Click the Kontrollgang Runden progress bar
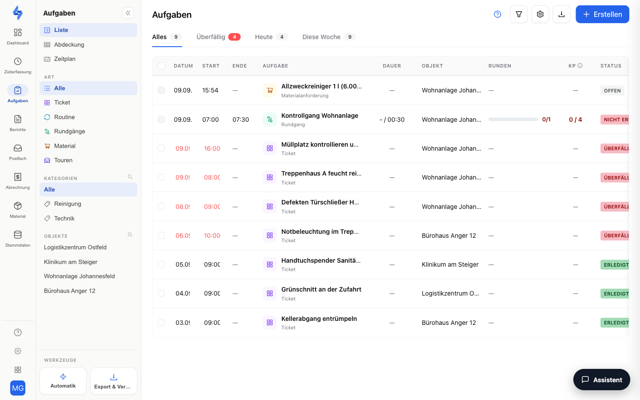This screenshot has height=400, width=640. coord(513,119)
